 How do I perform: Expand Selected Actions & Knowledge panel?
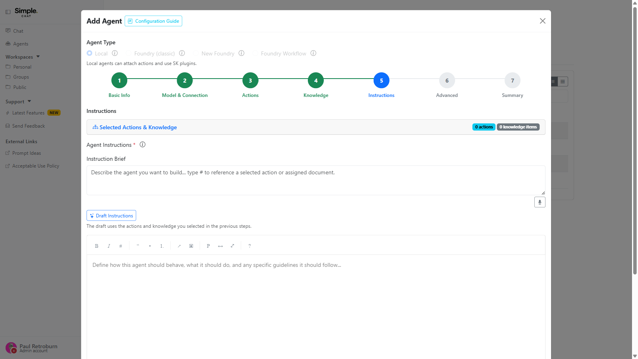tap(316, 127)
